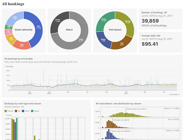Click the Cancel segment in Status donut
The height and width of the screenshot is (140, 185).
58,21
